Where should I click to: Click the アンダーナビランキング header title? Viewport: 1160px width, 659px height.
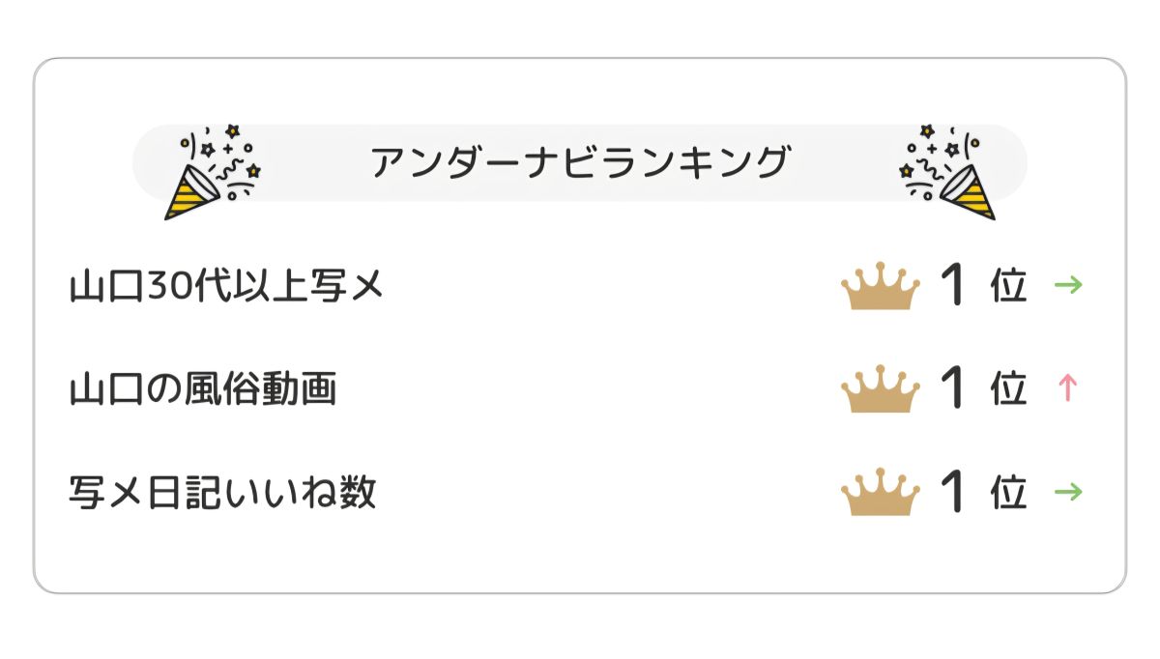pos(580,162)
